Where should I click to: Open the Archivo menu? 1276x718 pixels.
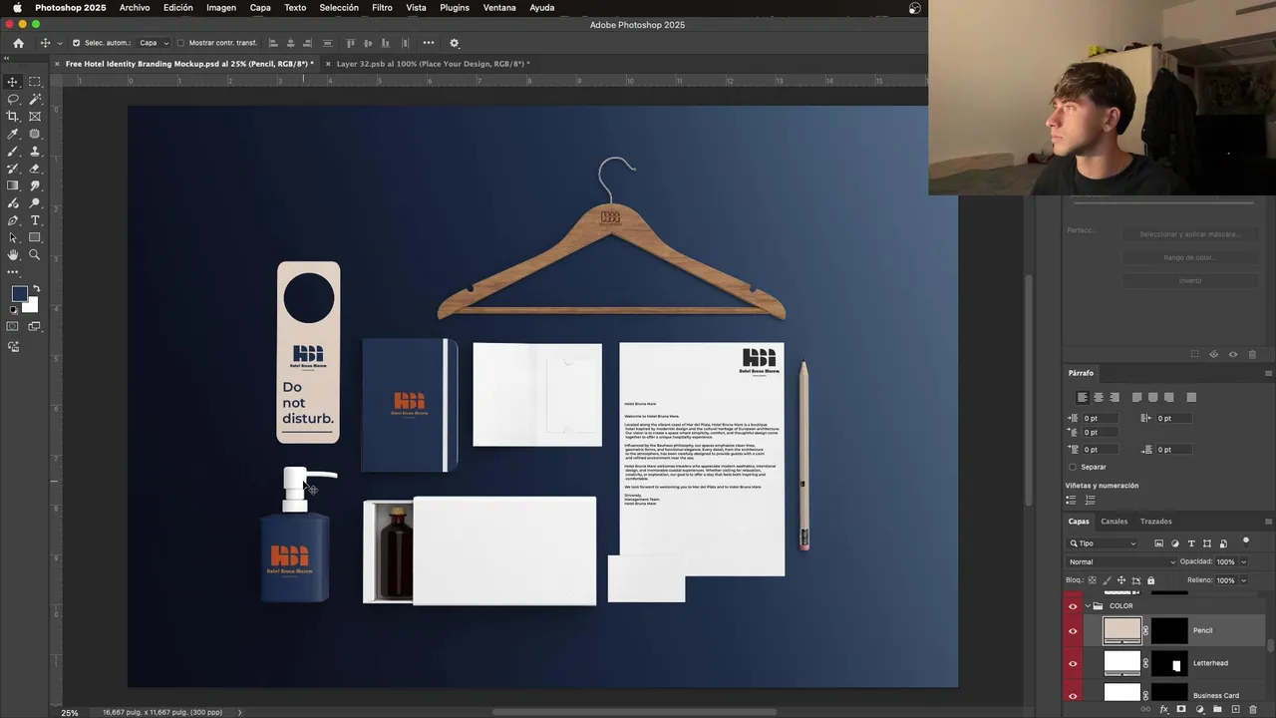[x=135, y=8]
